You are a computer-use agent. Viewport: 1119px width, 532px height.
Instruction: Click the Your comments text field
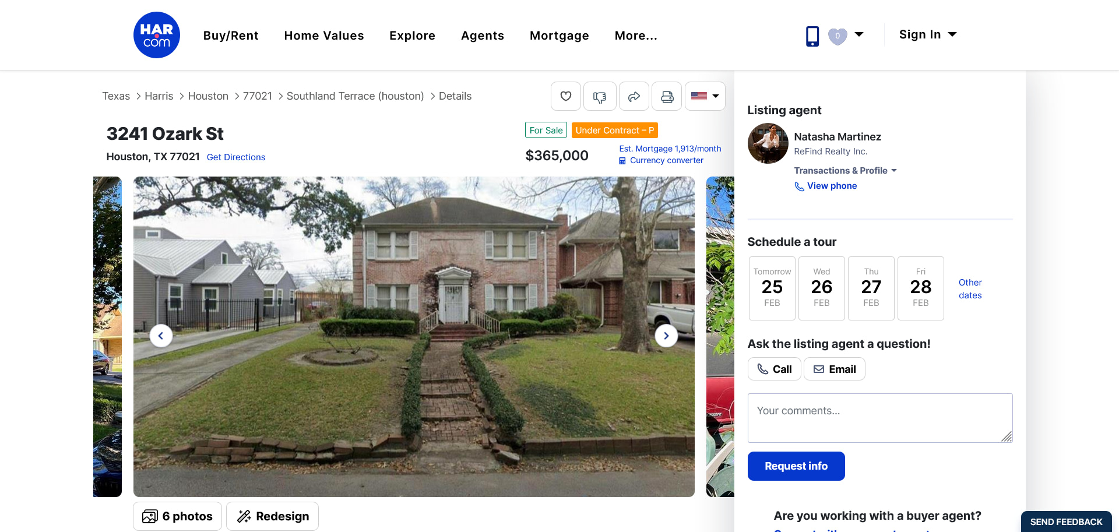pyautogui.click(x=880, y=418)
